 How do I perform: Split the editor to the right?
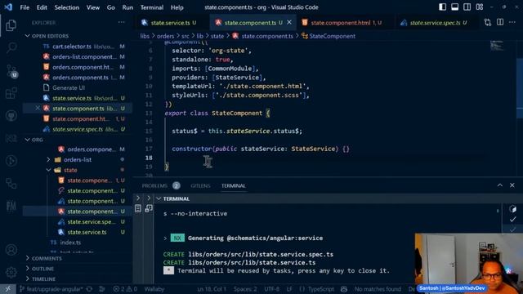500,22
